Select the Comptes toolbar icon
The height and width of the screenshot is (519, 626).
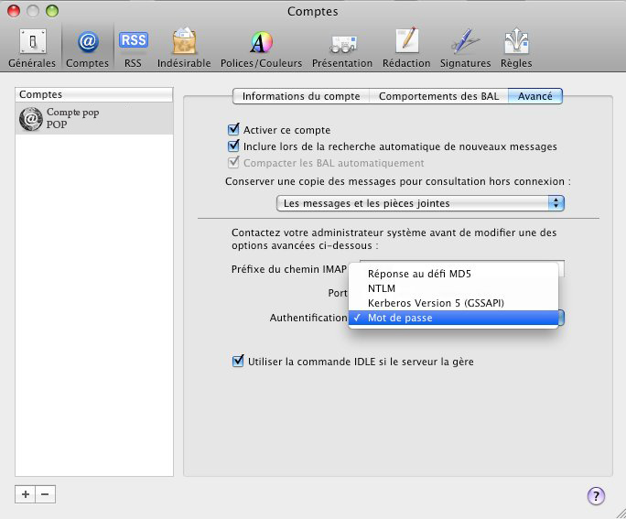pos(88,48)
